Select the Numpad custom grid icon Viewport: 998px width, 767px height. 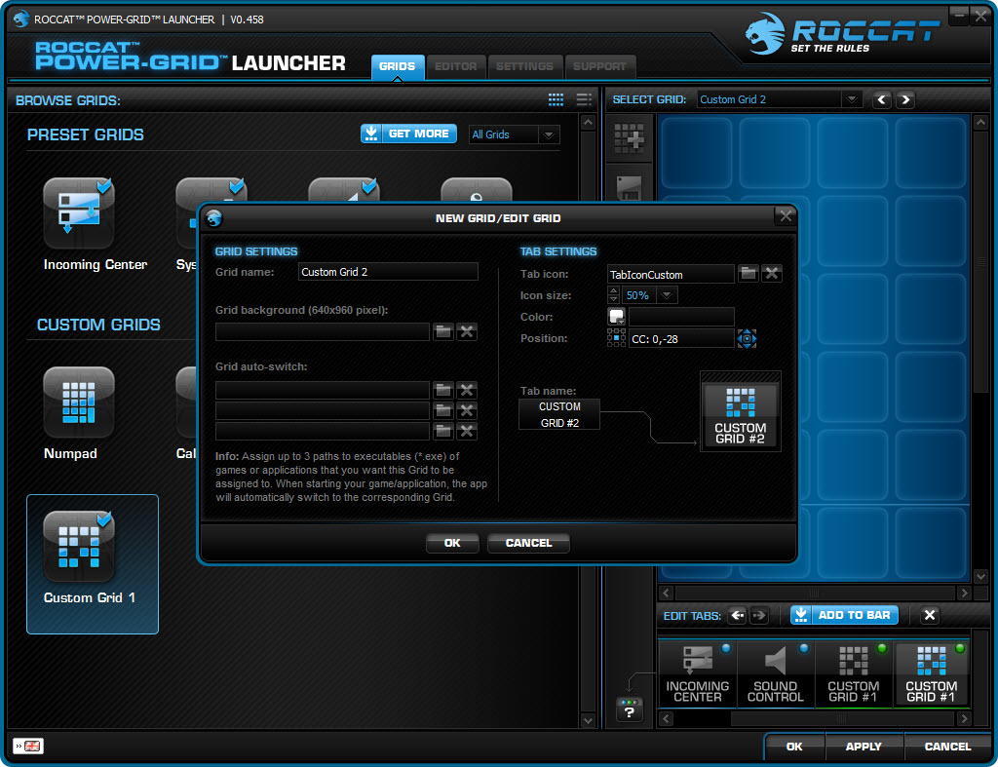(79, 403)
